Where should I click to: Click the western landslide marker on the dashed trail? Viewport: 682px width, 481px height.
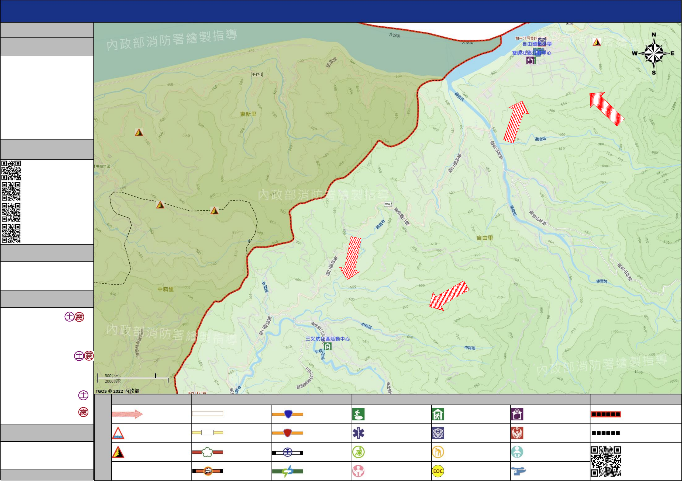160,205
